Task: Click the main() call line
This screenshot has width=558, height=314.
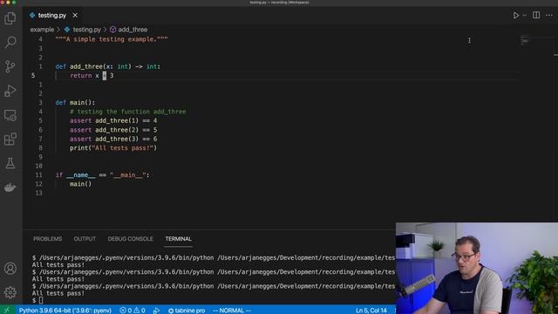Action: pos(80,184)
